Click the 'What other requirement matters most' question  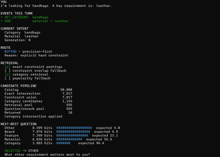[x=47, y=155]
